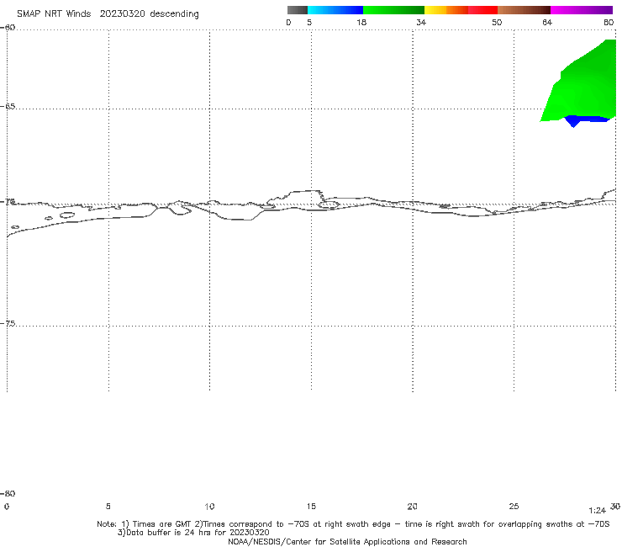The width and height of the screenshot is (622, 547).
Task: Click the cyan-to-blue 5–18 color bar segment
Action: pos(335,10)
